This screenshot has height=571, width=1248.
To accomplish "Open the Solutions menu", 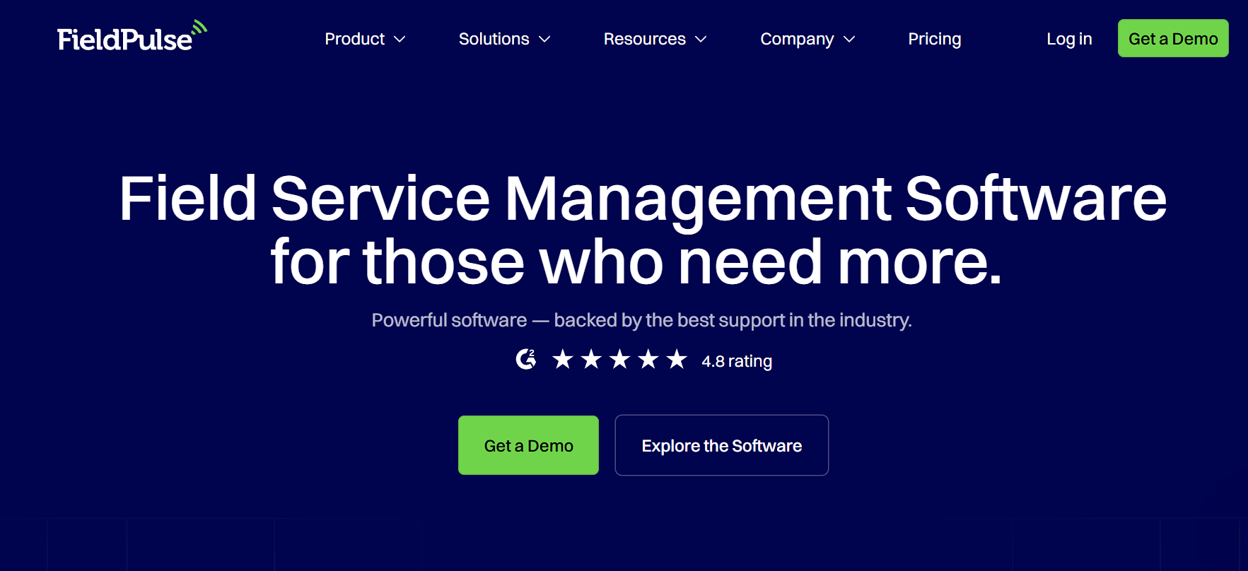I will 504,39.
